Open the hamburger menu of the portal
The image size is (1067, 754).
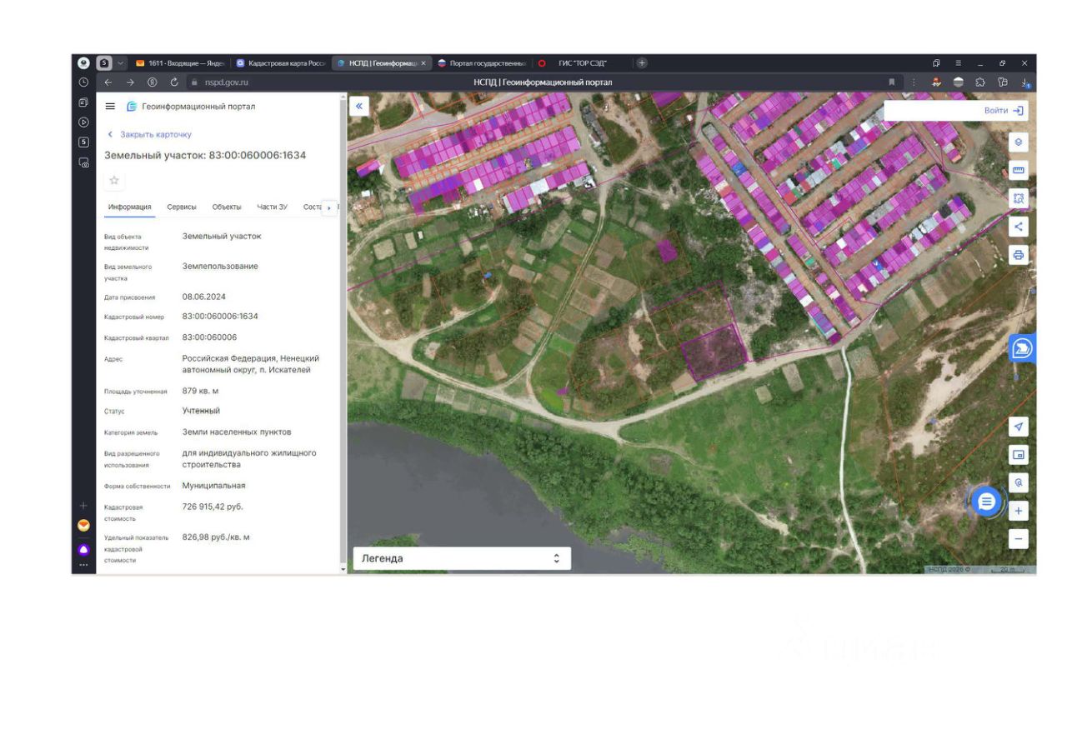(x=110, y=107)
